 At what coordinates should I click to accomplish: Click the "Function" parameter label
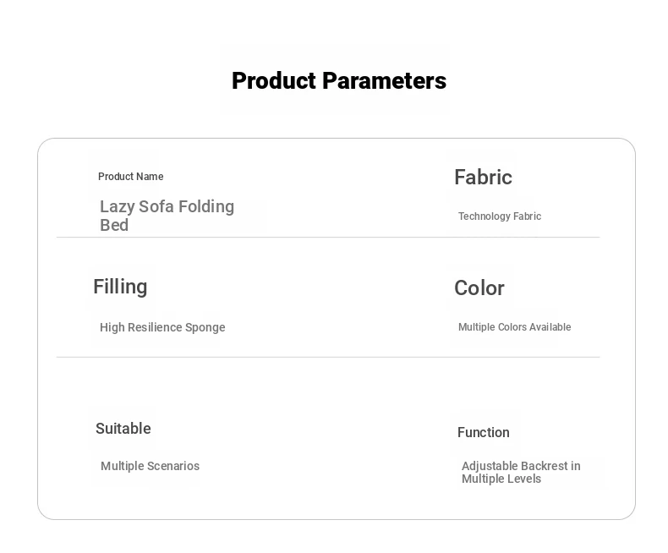483,433
